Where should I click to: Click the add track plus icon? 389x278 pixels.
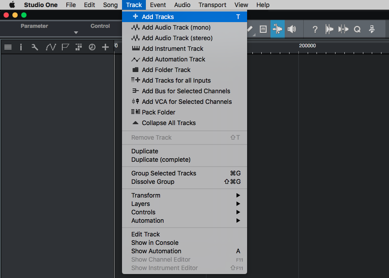[106, 47]
